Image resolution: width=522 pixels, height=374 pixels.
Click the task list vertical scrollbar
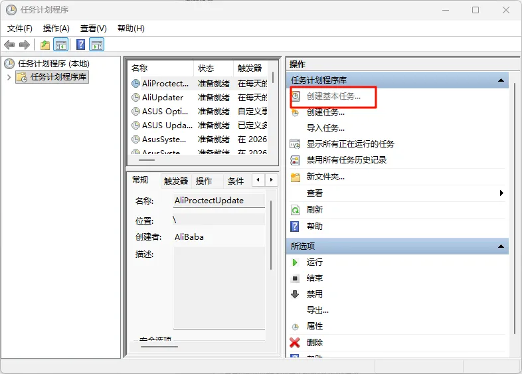273,77
